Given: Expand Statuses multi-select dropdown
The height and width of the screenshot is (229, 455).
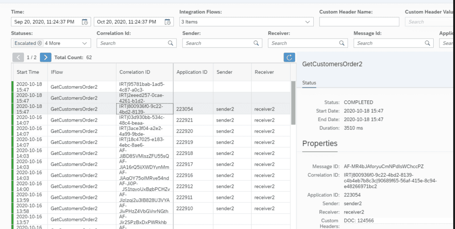Looking at the screenshot, I should click(84, 43).
